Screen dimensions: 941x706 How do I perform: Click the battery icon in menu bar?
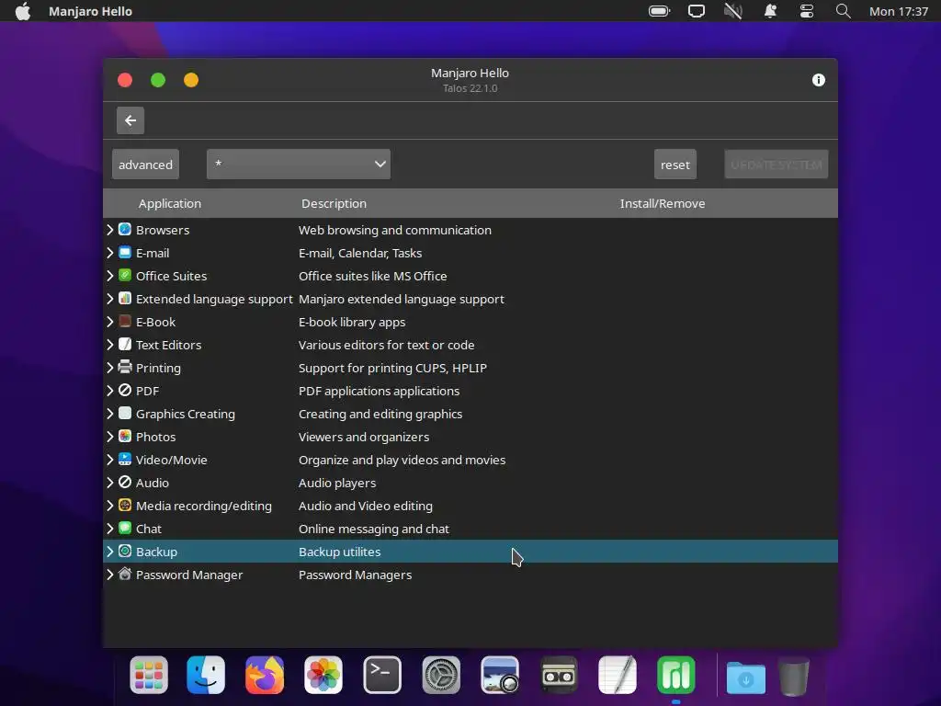[x=659, y=11]
